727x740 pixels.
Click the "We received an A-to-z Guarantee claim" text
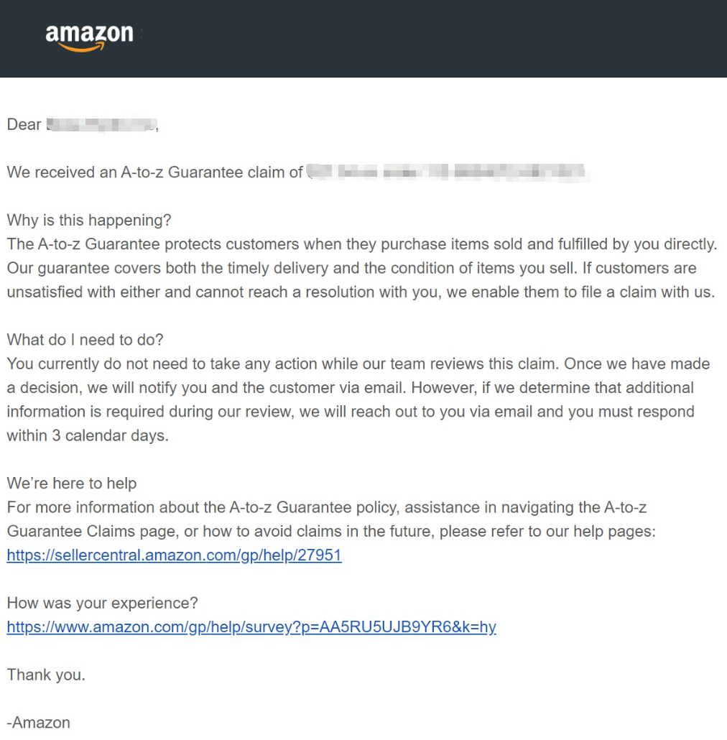[154, 172]
